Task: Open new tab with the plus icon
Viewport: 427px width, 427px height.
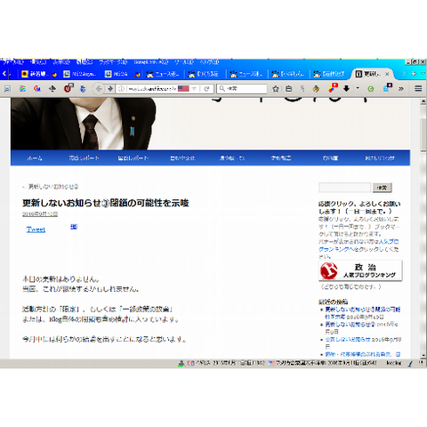Action: pyautogui.click(x=414, y=74)
